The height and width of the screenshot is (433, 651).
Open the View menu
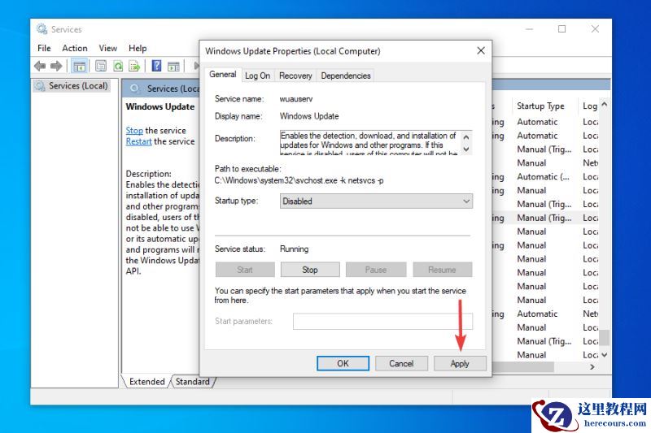[x=108, y=48]
